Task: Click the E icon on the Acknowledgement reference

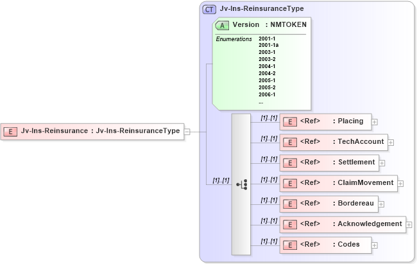Action: click(x=290, y=225)
